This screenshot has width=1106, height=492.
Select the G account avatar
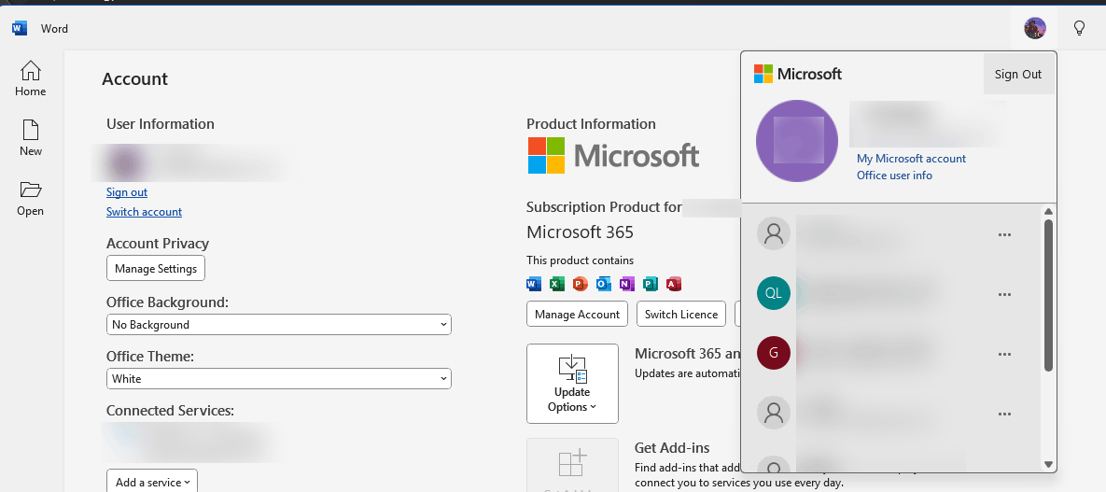774,353
